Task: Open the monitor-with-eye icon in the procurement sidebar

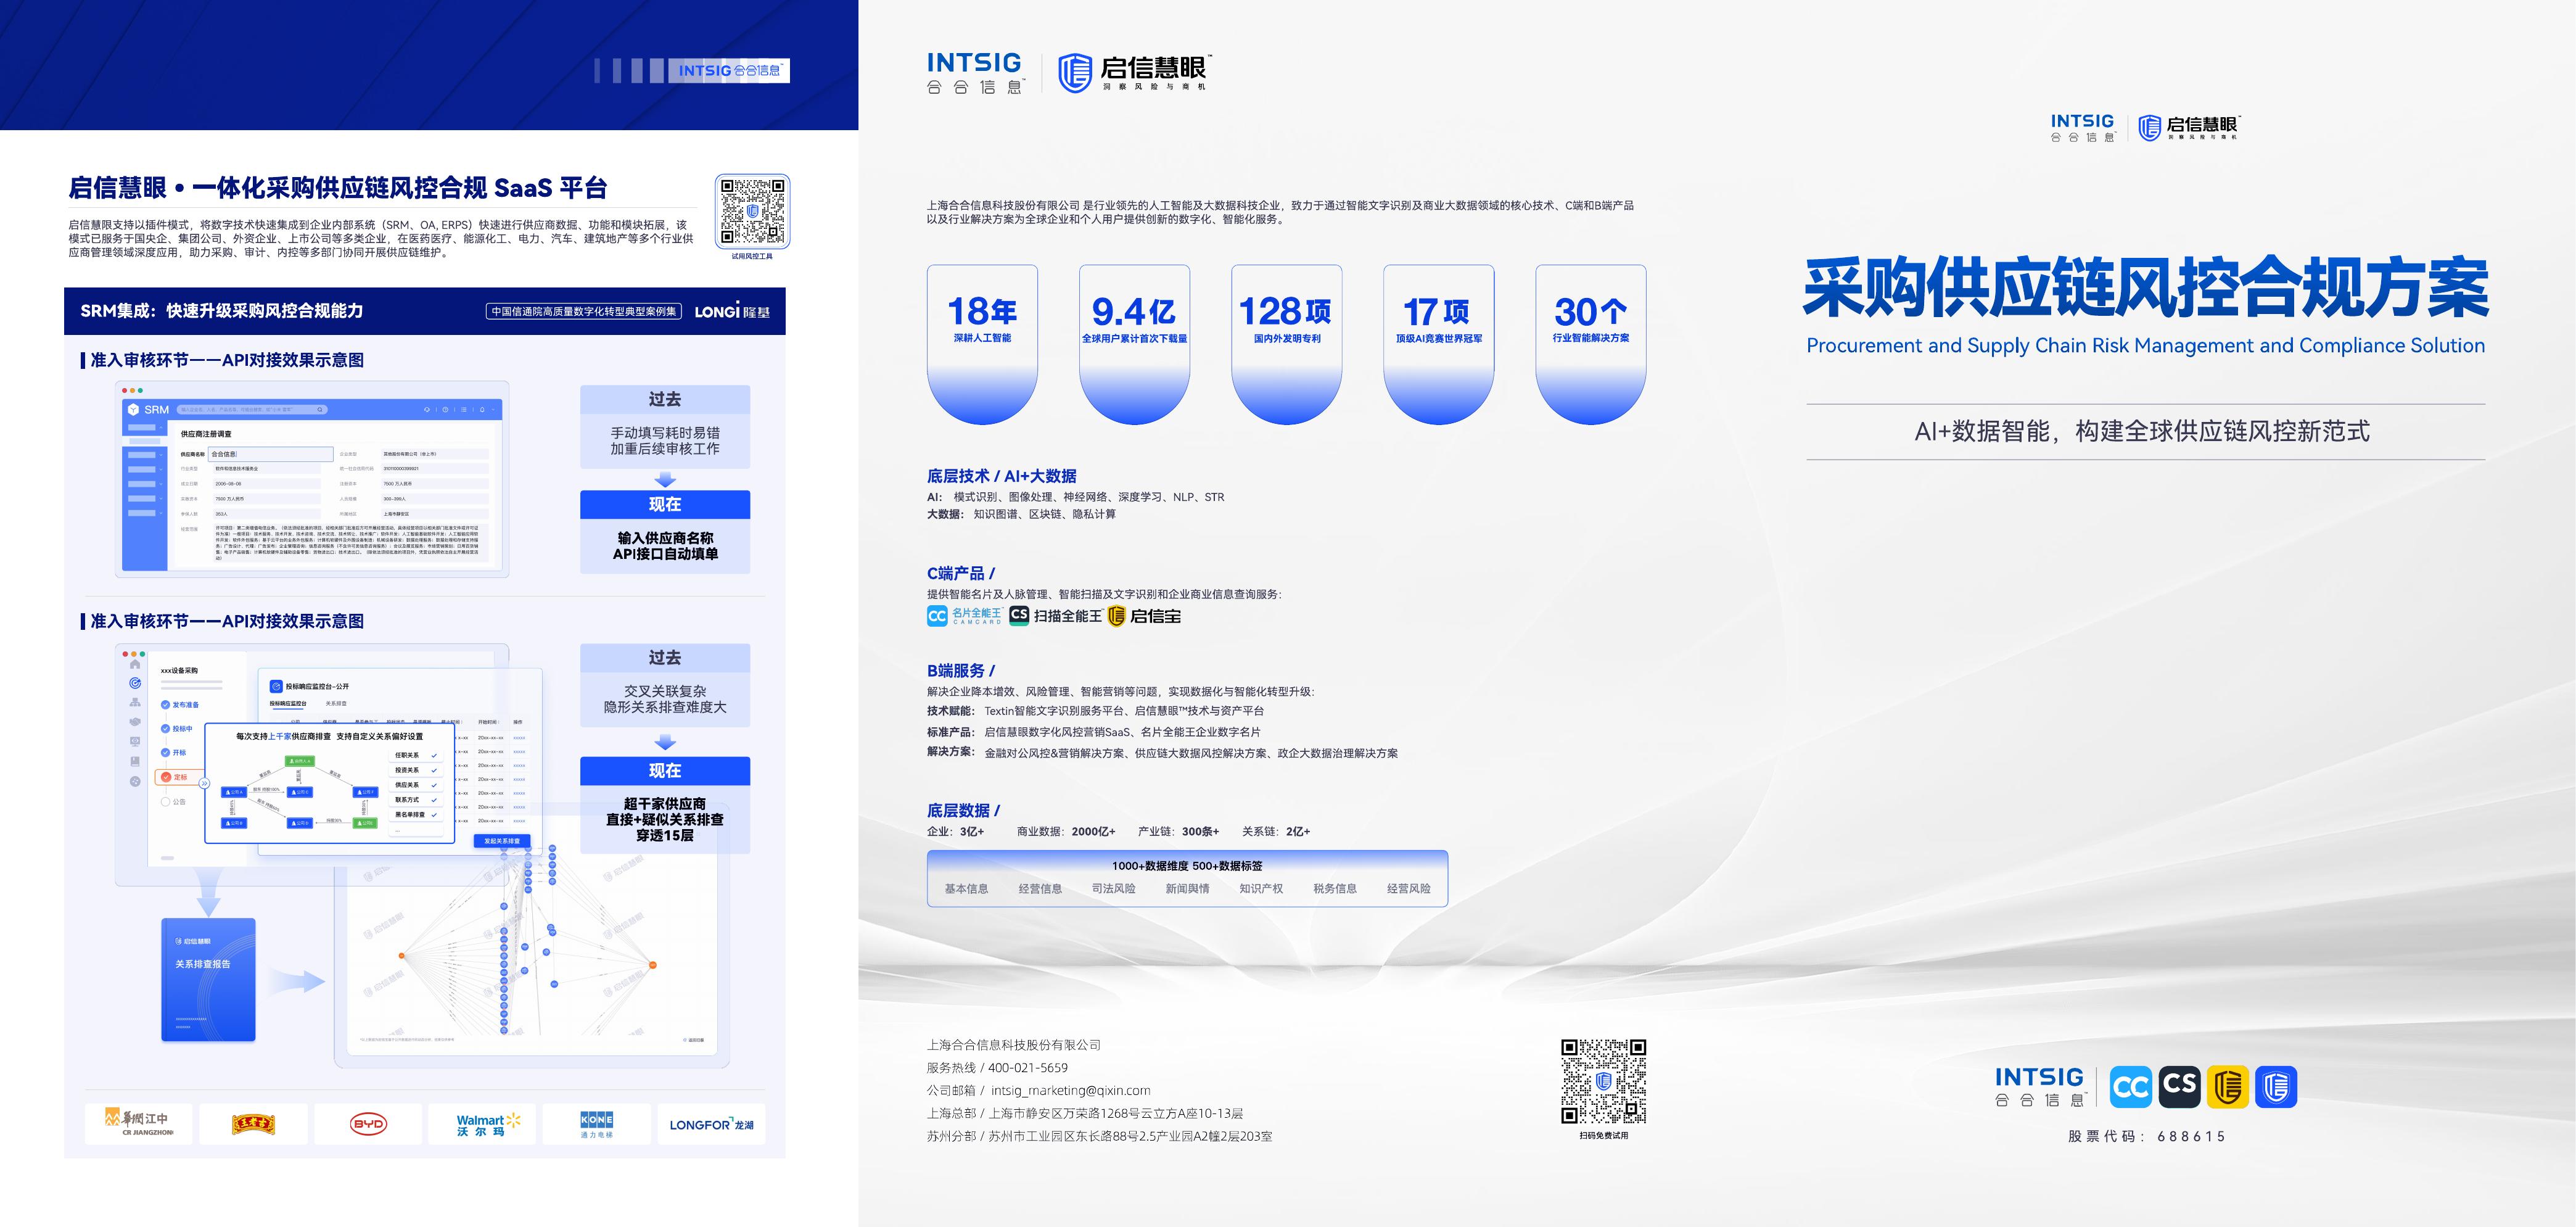Action: click(135, 742)
